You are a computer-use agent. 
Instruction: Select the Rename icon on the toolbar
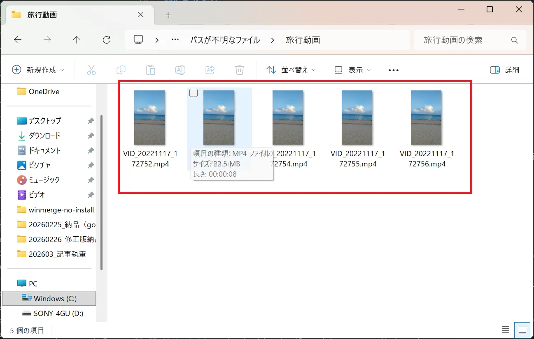[180, 70]
